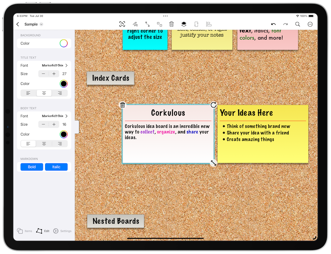The width and height of the screenshot is (331, 254).
Task: Redo the last action
Action: 285,24
